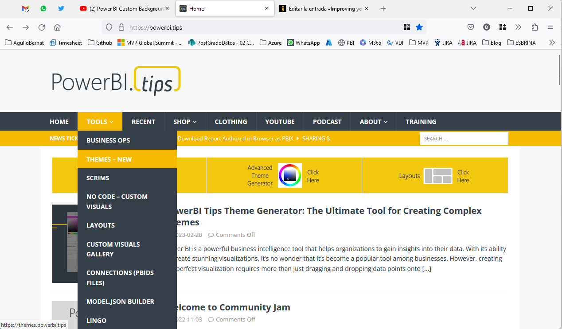Show more bookmarks toolbar items

click(x=552, y=43)
